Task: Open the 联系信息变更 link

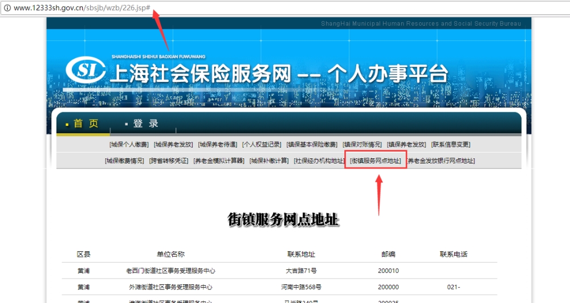Action: point(451,145)
